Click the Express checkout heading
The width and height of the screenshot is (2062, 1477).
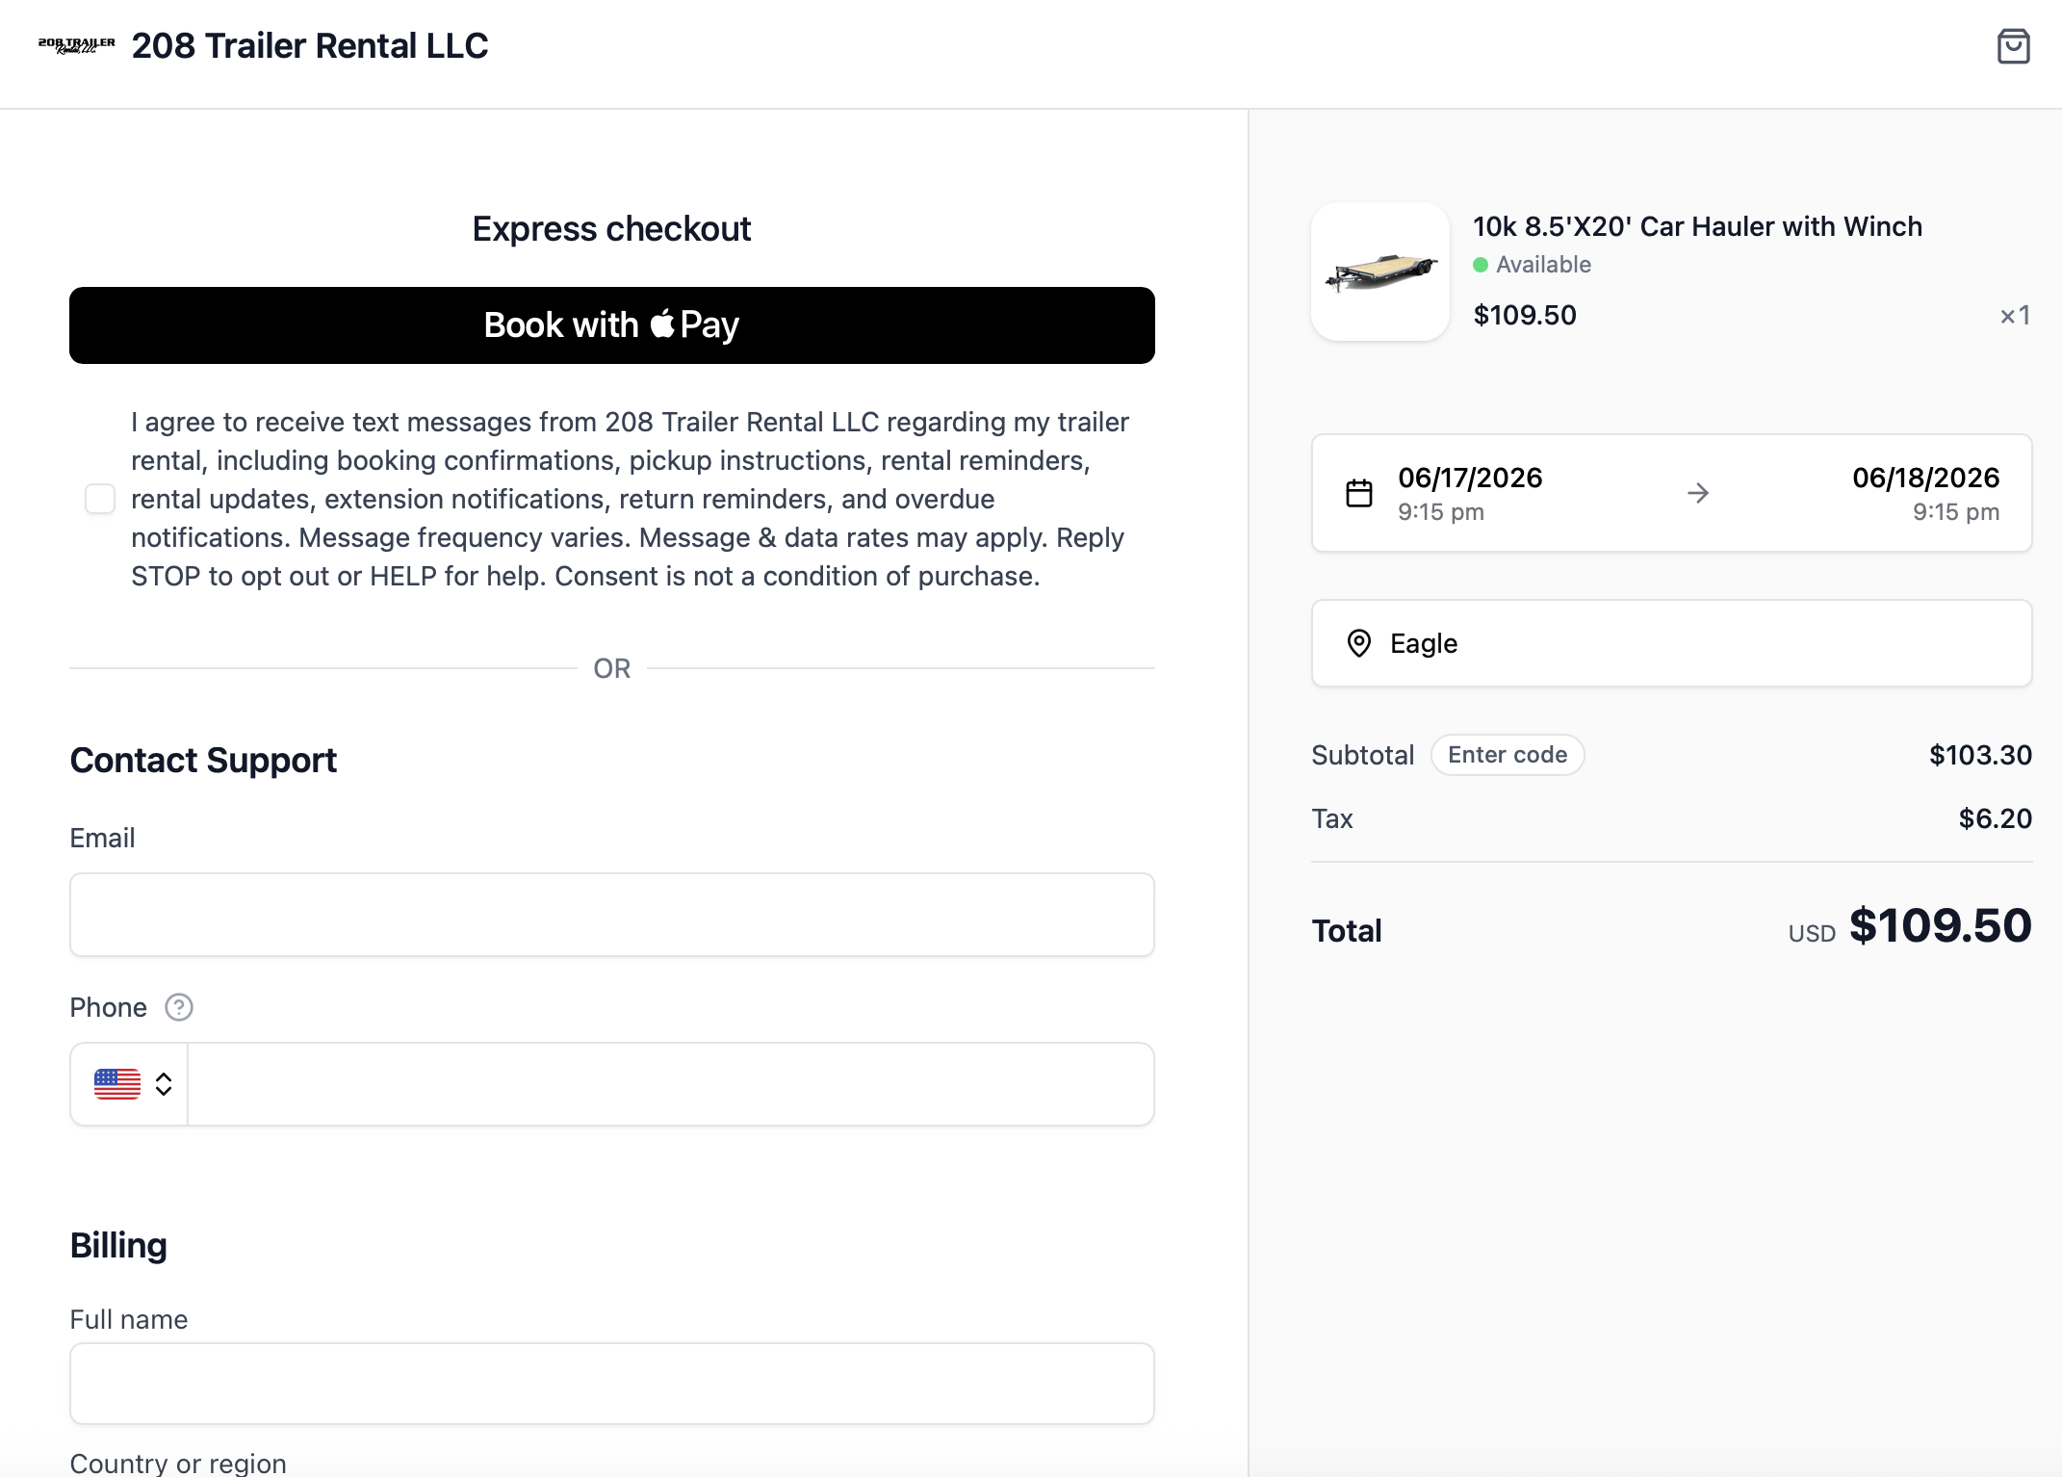point(611,229)
